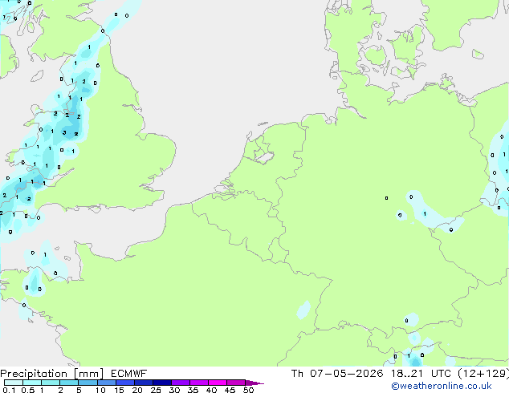Pick the legend swatch between 35 and 40
The height and width of the screenshot is (393, 509).
tap(199, 383)
